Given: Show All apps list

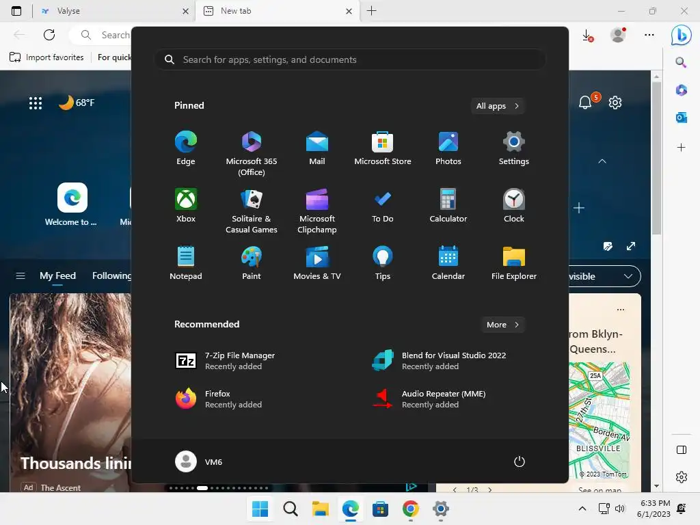Looking at the screenshot, I should 498,106.
